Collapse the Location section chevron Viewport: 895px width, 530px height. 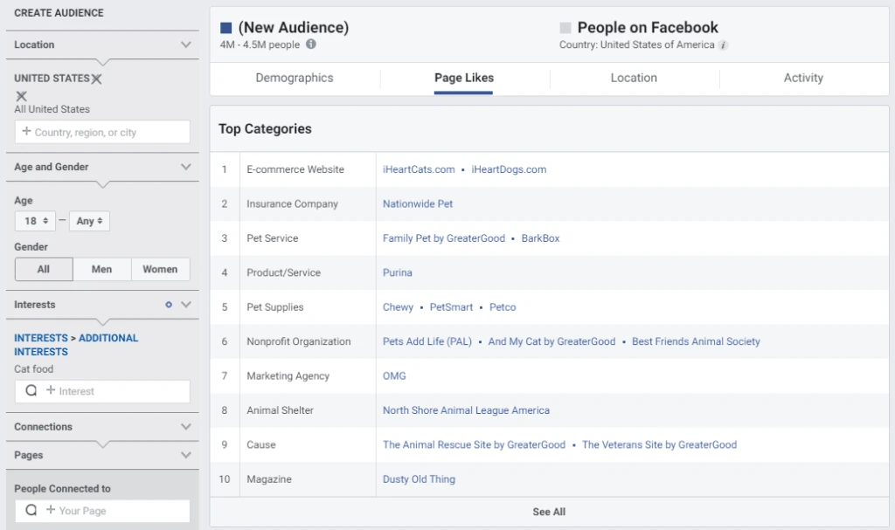point(185,45)
